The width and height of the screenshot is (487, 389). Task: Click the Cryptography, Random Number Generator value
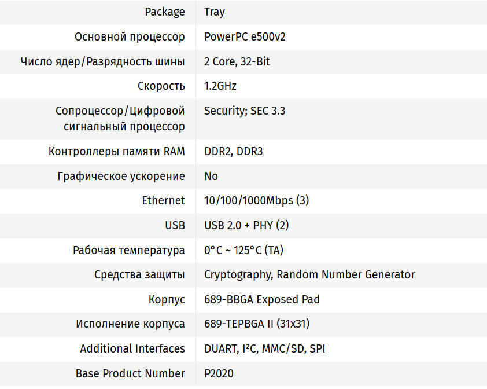309,275
